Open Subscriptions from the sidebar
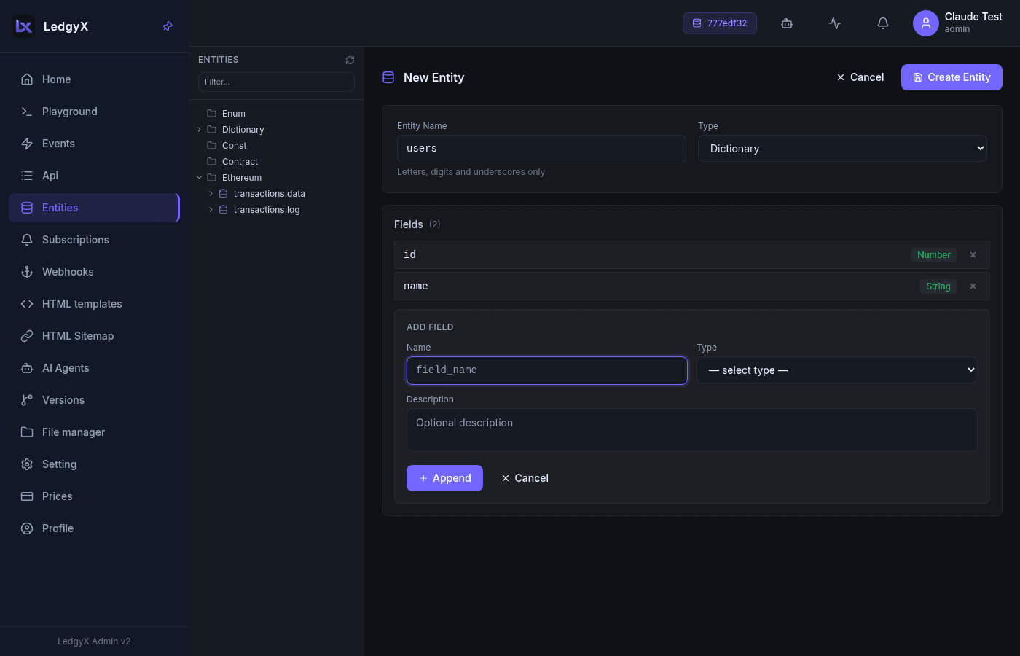The height and width of the screenshot is (656, 1020). point(94,240)
